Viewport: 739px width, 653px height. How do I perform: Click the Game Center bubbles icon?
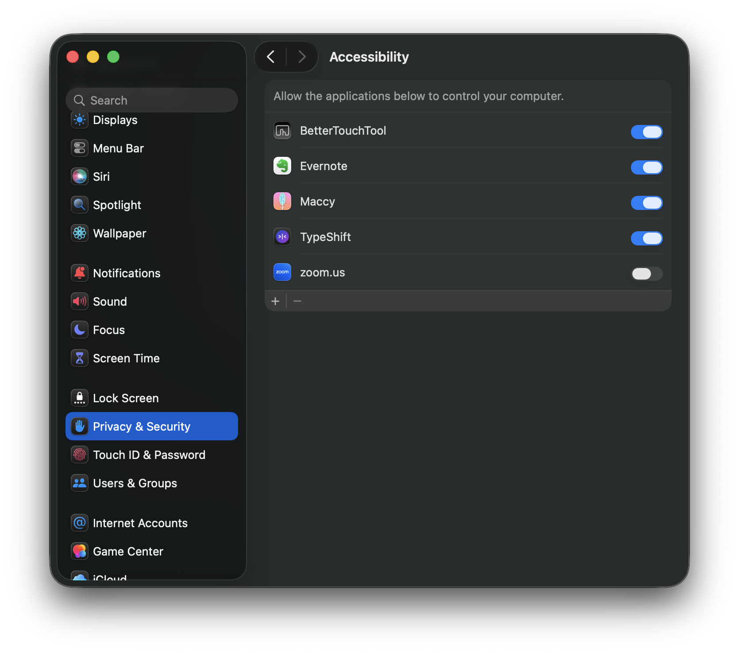pyautogui.click(x=80, y=552)
